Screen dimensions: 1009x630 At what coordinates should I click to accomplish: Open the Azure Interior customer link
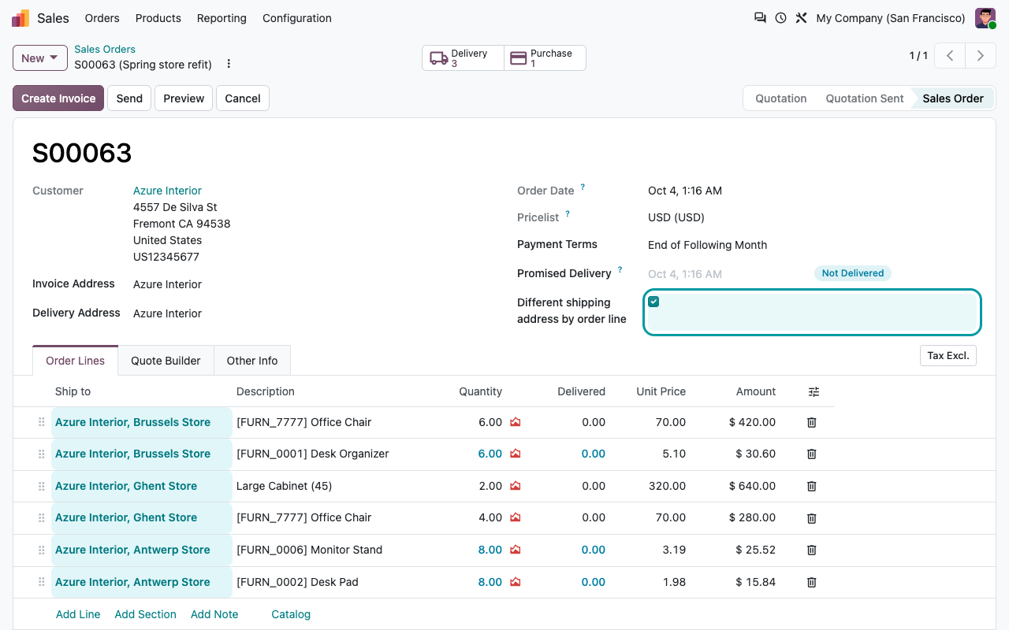pos(167,191)
